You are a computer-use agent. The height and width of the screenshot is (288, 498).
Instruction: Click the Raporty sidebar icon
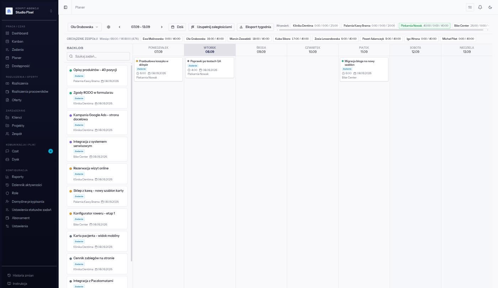click(x=7, y=177)
